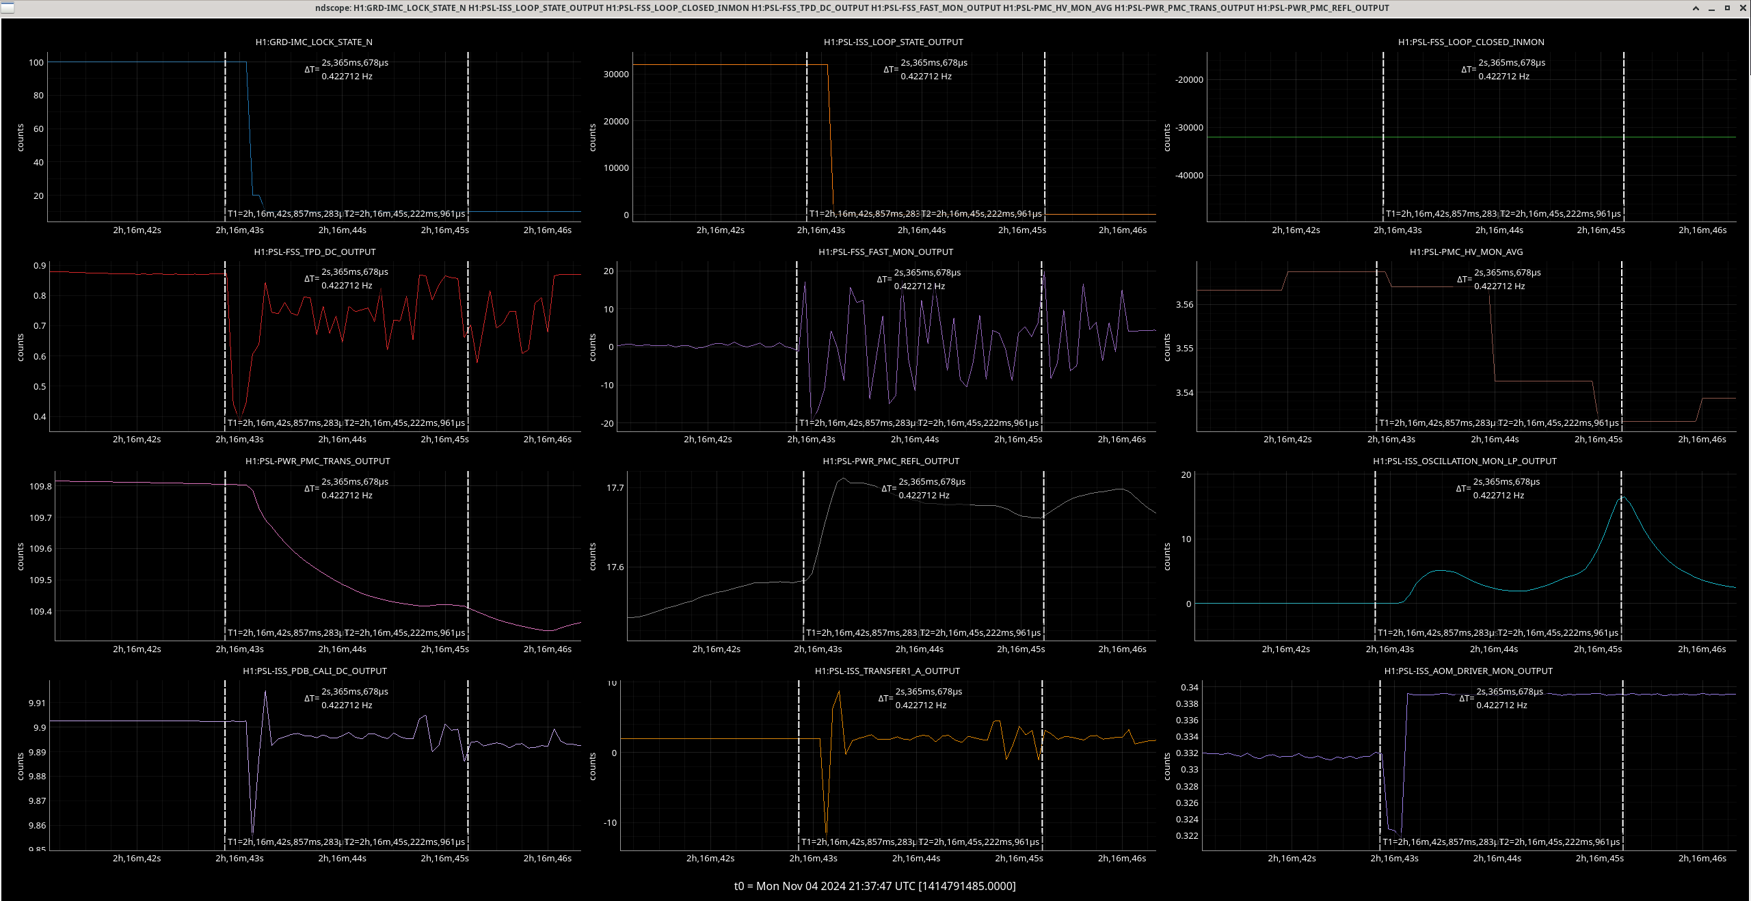
Task: Select the T1 cursor line in FSS_LOOP_CLOSED_INMON plot
Action: [1383, 137]
